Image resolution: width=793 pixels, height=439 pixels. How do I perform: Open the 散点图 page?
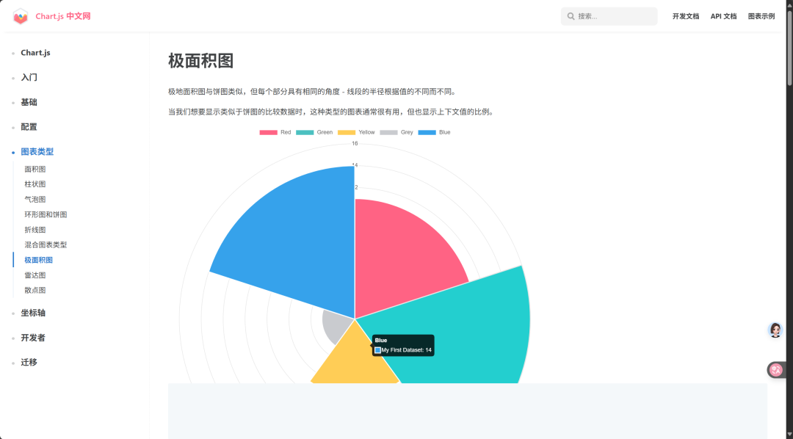tap(35, 290)
